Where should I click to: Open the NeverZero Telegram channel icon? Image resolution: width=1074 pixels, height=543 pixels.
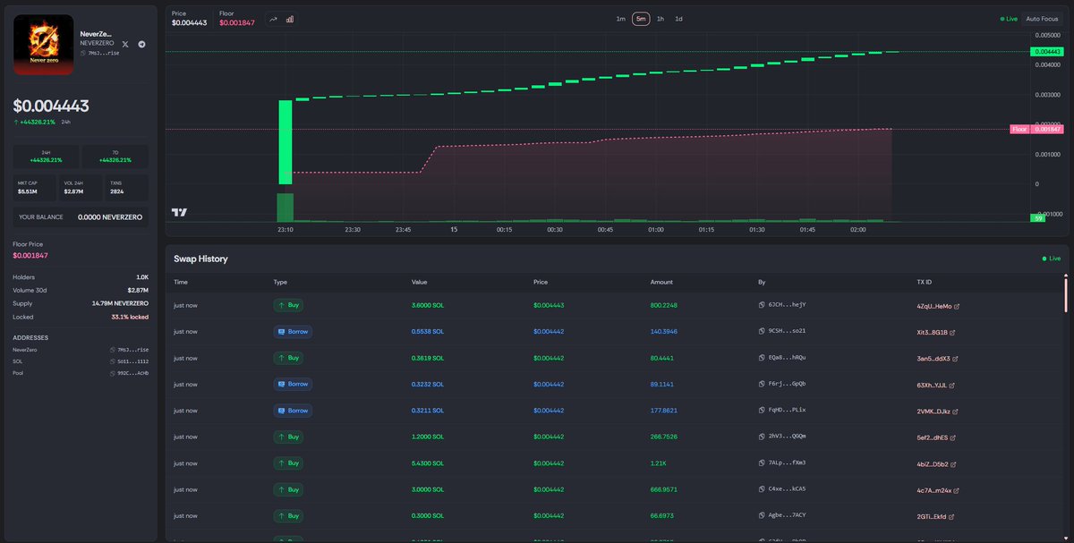click(x=141, y=44)
